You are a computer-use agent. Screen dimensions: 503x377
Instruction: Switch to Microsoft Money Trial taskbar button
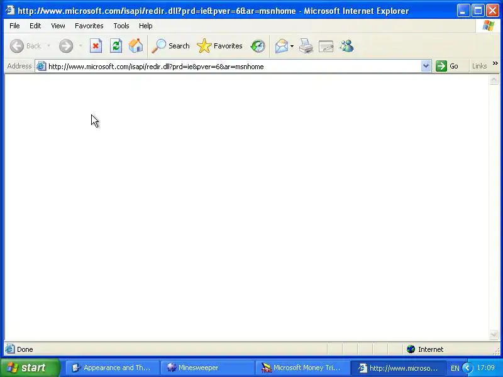[302, 368]
